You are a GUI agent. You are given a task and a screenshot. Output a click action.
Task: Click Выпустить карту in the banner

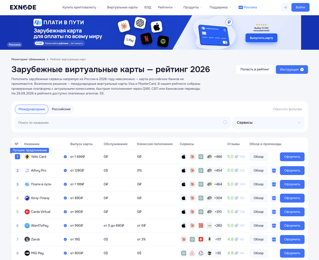[x=261, y=38]
